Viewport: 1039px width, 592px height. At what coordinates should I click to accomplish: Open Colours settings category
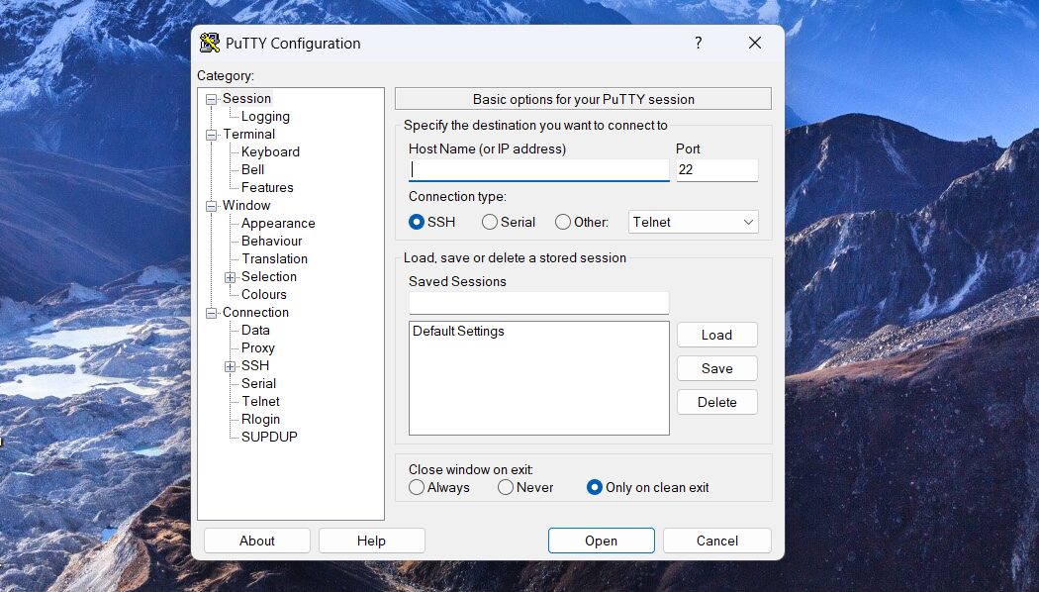(x=264, y=295)
